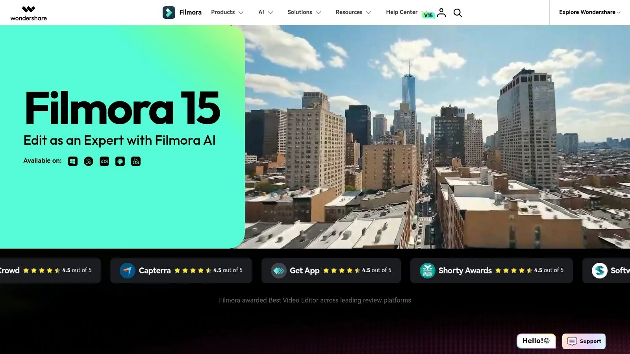Select the Android platform icon
The image size is (630, 354).
coord(120,161)
